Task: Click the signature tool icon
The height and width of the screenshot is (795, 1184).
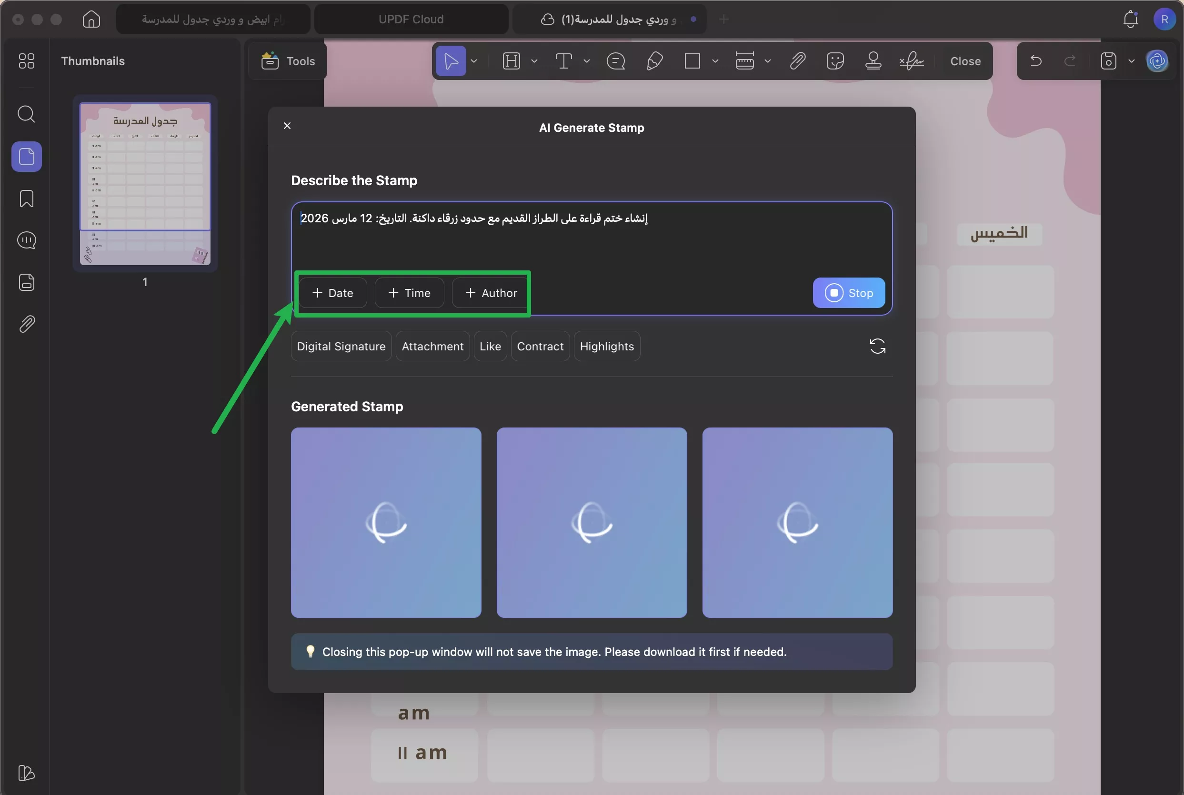Action: click(x=911, y=61)
